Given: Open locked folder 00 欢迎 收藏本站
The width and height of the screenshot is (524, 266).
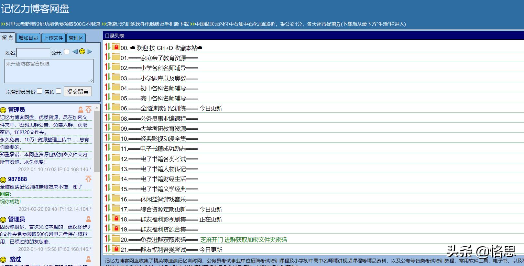Looking at the screenshot, I should [x=161, y=48].
